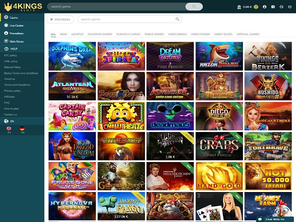The height and width of the screenshot is (222, 296).
Task: Expand the EN language selector
Action: click(12, 121)
